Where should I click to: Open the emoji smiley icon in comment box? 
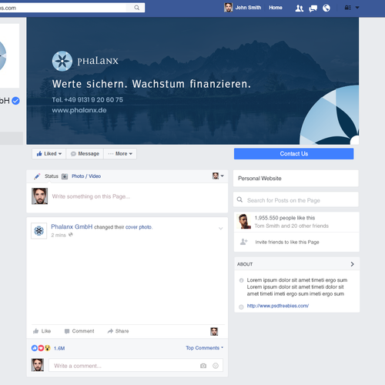pyautogui.click(x=216, y=366)
